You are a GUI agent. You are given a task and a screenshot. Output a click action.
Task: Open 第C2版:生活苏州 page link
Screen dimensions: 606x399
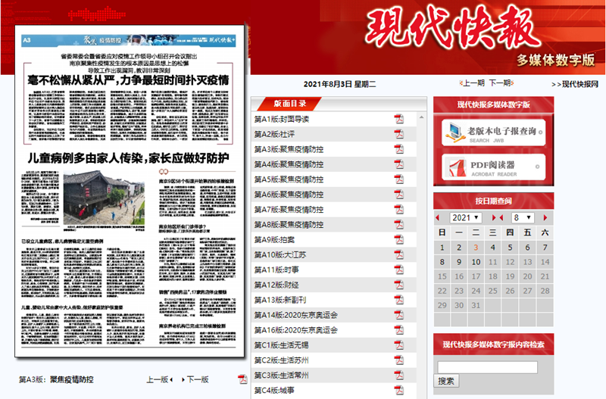coord(281,360)
